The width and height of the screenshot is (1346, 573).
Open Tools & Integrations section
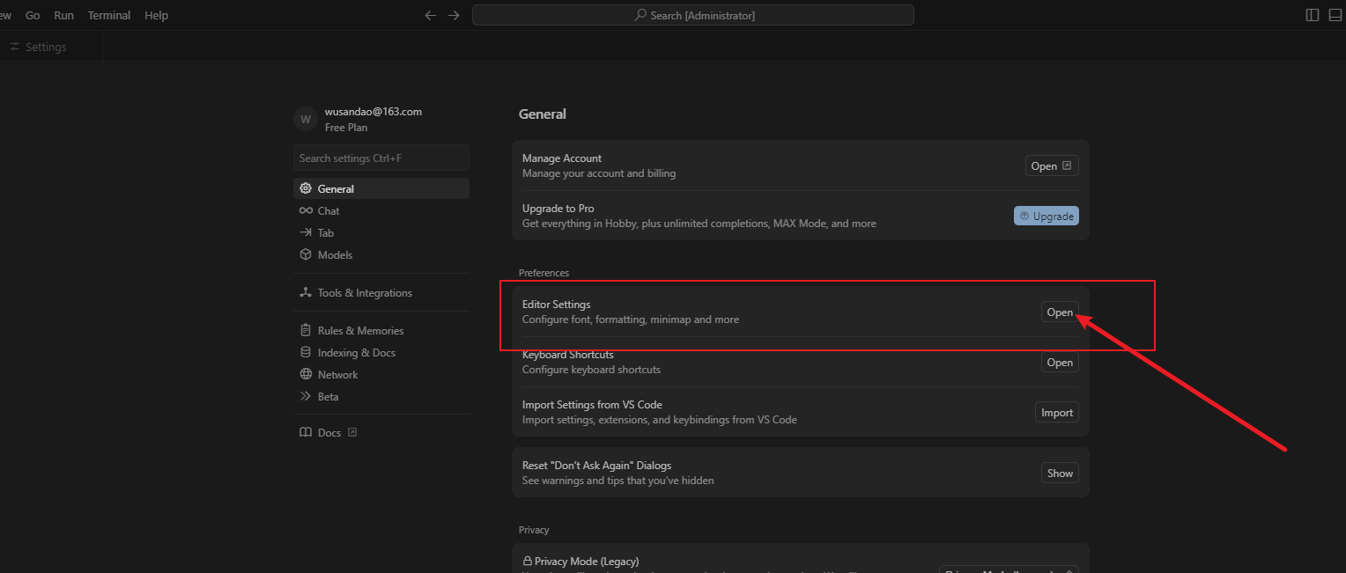pos(381,292)
